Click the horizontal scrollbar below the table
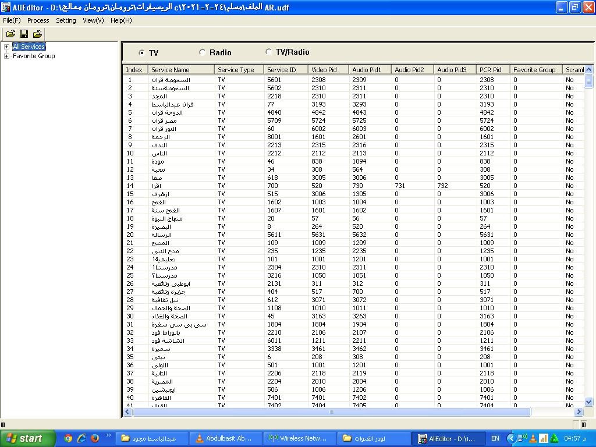596x447 pixels. click(x=332, y=412)
